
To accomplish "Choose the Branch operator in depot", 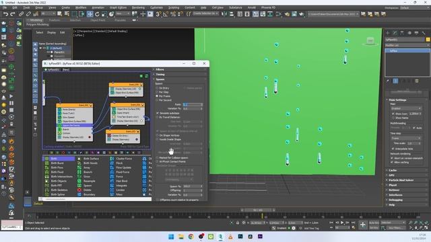I will [x=88, y=172].
